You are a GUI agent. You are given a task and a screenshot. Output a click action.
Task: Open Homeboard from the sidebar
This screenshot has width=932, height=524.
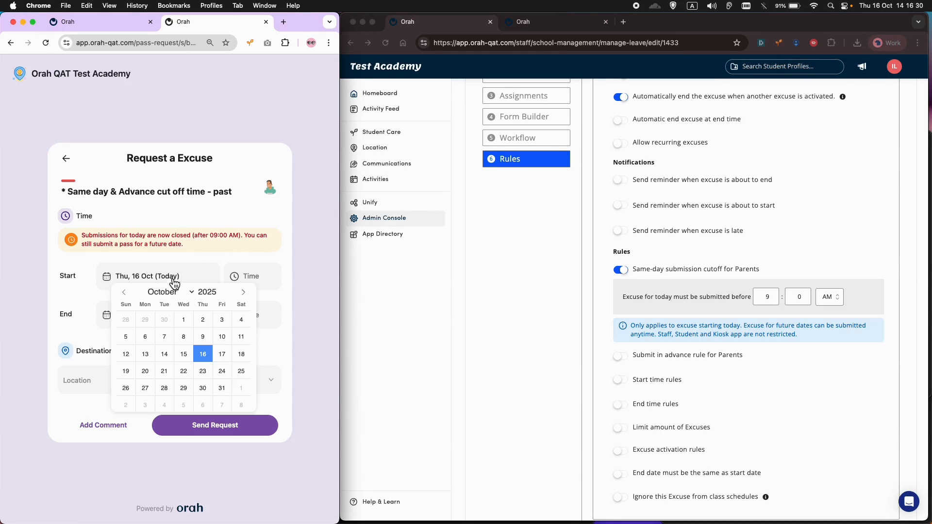[x=379, y=93]
